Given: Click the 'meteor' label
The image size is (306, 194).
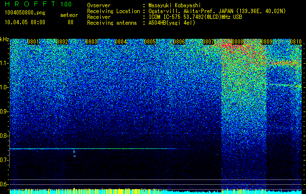Looking at the screenshot, I should pos(69,15).
